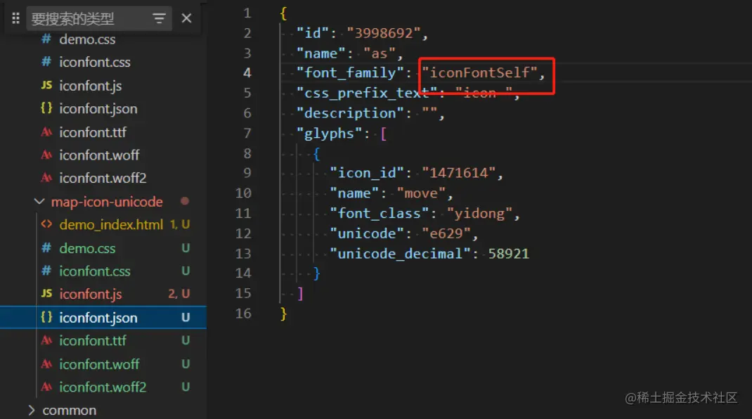
Task: Click the find widget drag handle
Action: click(15, 19)
